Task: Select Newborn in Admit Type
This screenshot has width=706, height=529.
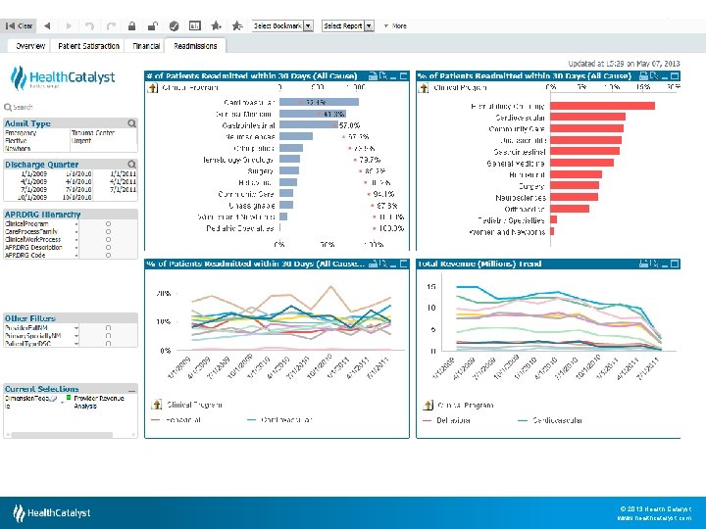Action: [x=18, y=149]
